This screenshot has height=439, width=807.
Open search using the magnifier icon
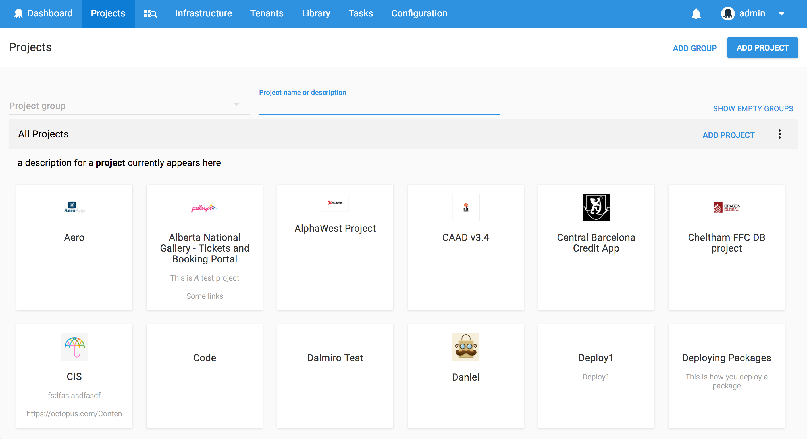point(150,13)
